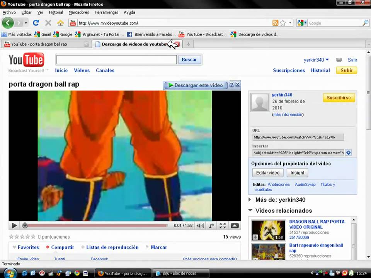Image resolution: width=371 pixels, height=278 pixels.
Task: Add Dragon Ball Rap Porta video to queue
Action: [x=255, y=237]
